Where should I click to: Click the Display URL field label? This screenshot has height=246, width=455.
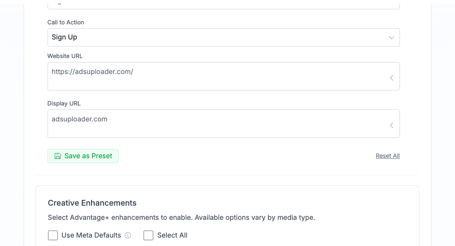pyautogui.click(x=64, y=103)
